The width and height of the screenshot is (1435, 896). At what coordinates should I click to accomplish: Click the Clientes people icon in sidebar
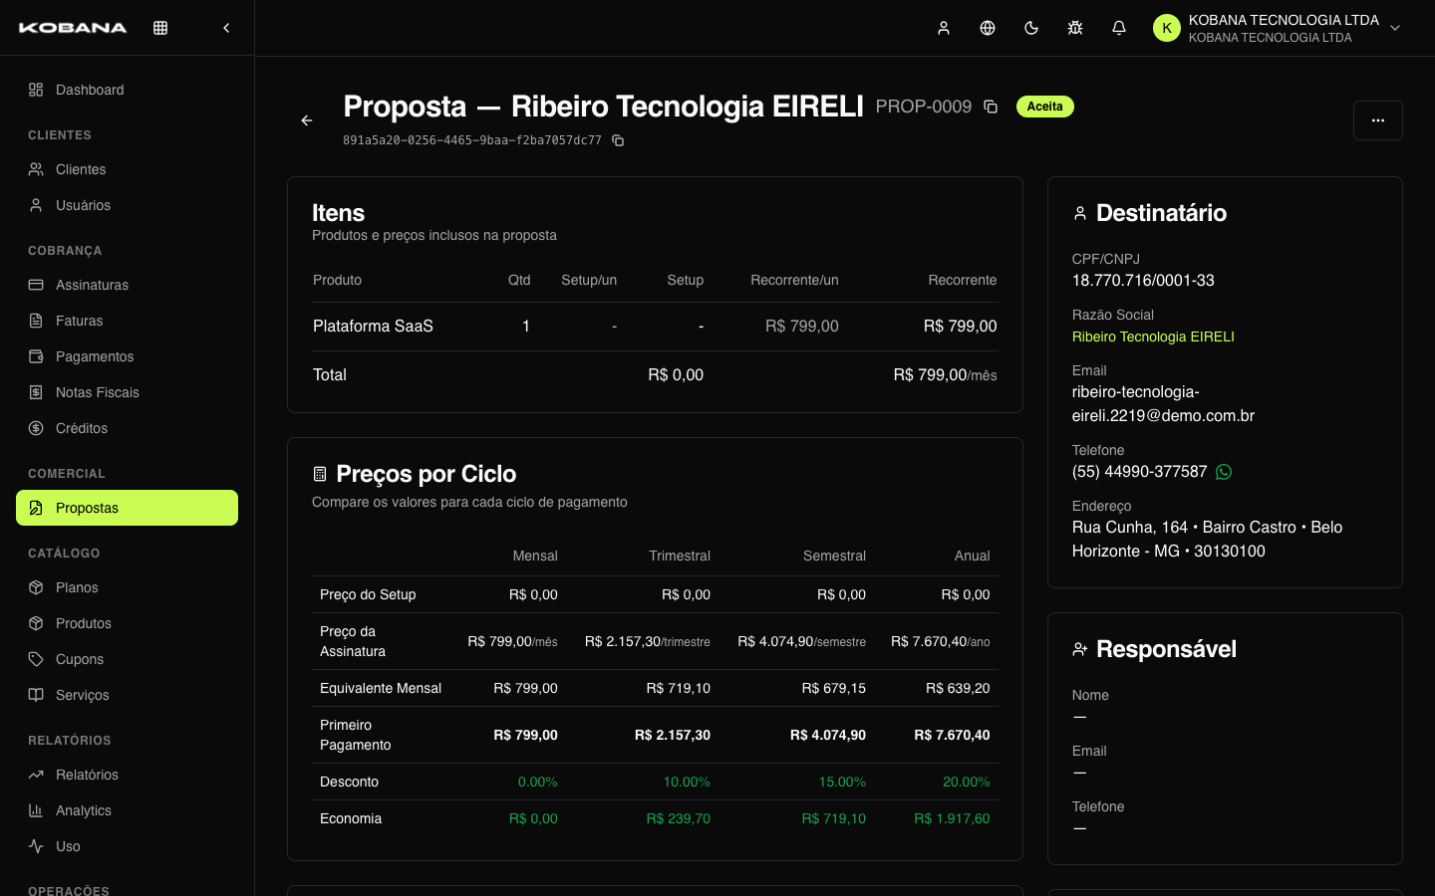tap(36, 169)
